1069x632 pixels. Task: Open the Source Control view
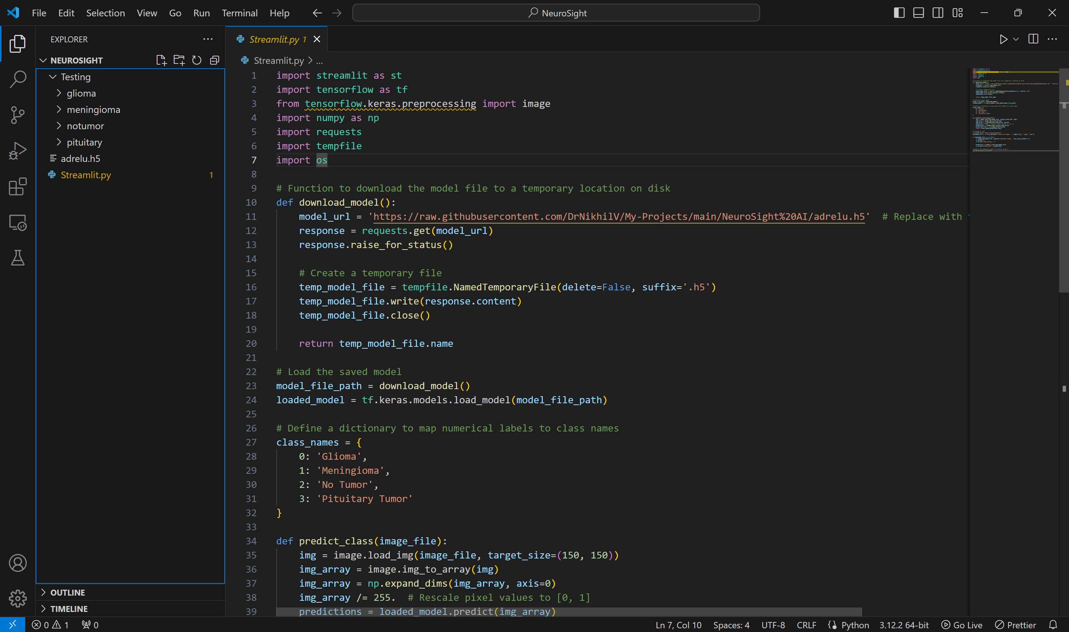click(17, 115)
